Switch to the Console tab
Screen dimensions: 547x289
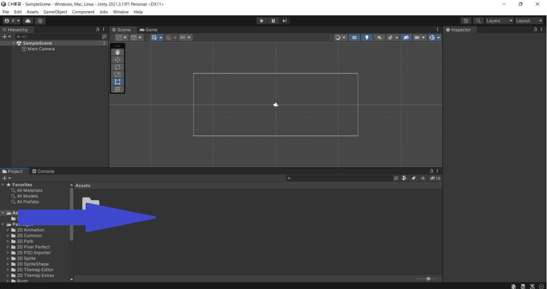43,171
